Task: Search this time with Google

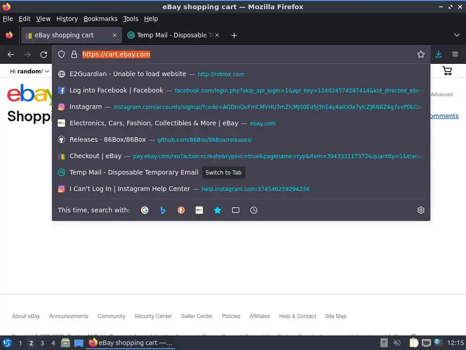Action: tap(145, 210)
